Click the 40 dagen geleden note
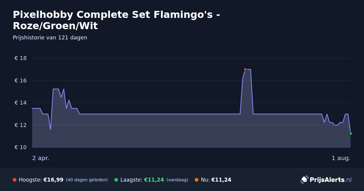The height and width of the screenshot is (191, 364). 87,180
